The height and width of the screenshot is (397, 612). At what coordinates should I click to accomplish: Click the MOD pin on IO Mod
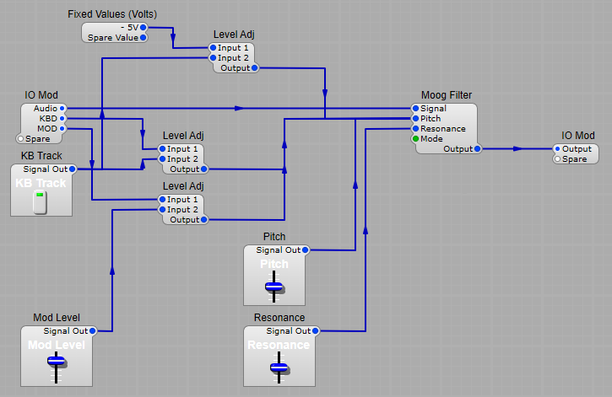(62, 129)
